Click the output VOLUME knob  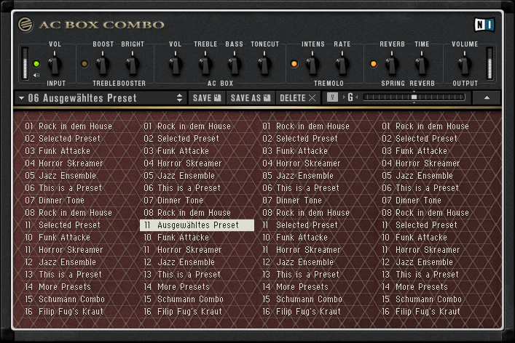coord(465,64)
